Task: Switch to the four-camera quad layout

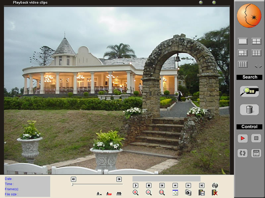Action: point(256,41)
